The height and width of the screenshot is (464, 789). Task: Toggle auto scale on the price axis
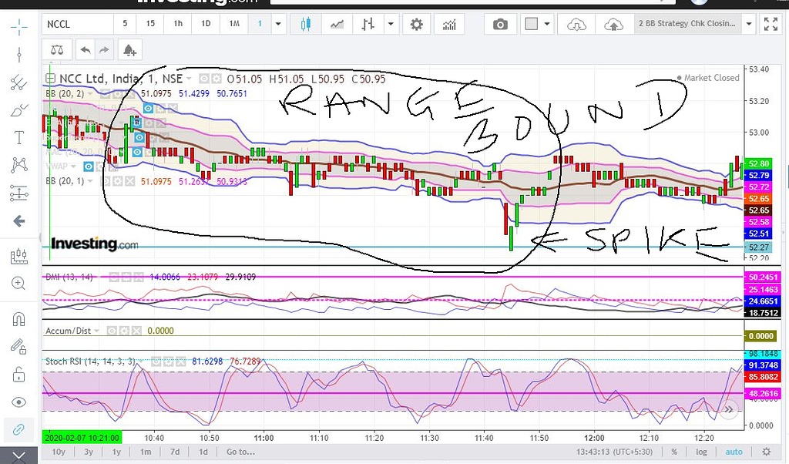pyautogui.click(x=734, y=452)
